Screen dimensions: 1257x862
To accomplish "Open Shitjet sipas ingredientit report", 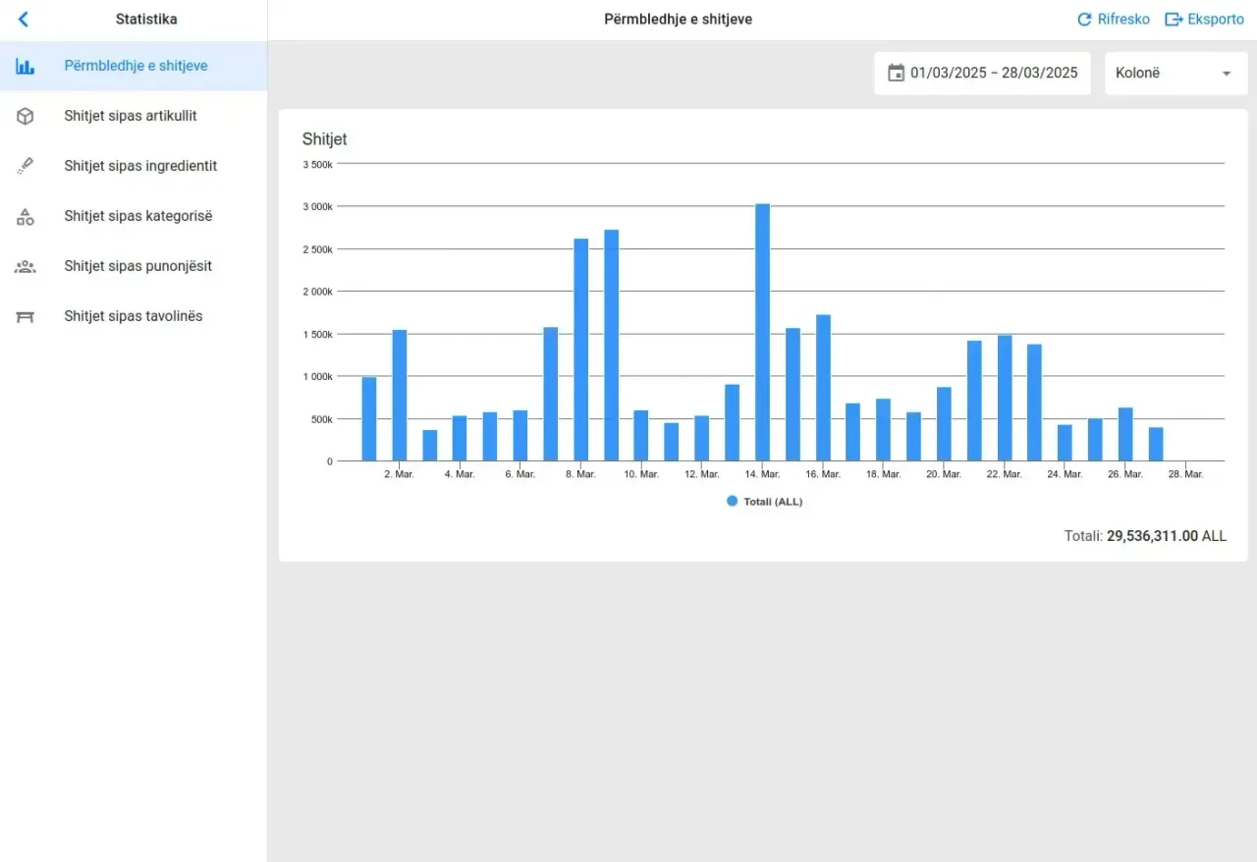I will point(134,166).
